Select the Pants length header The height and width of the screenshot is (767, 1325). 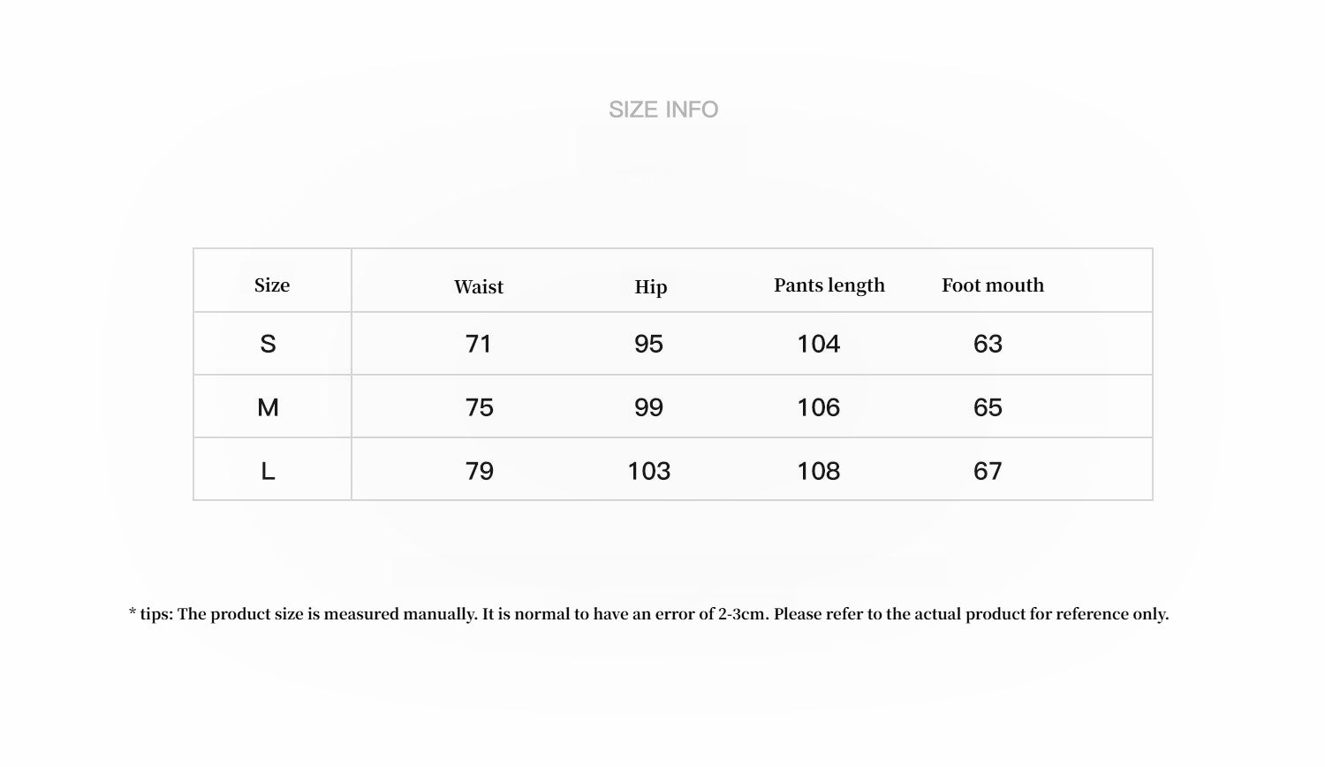(x=829, y=285)
